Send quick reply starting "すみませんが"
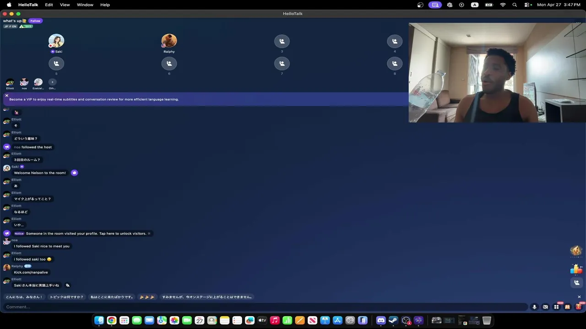 tap(207, 297)
